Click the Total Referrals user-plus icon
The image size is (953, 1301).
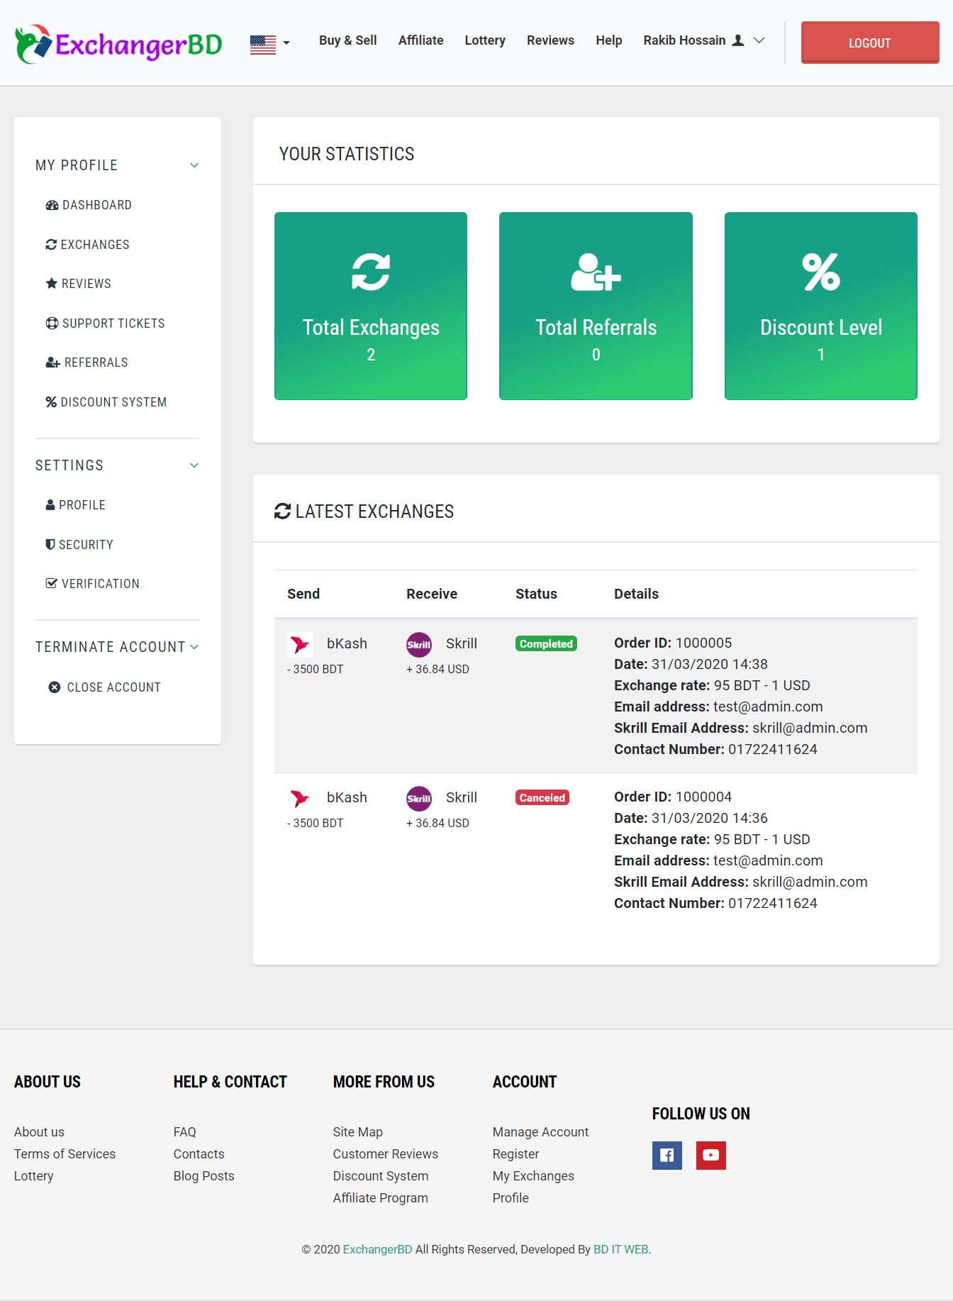[596, 272]
